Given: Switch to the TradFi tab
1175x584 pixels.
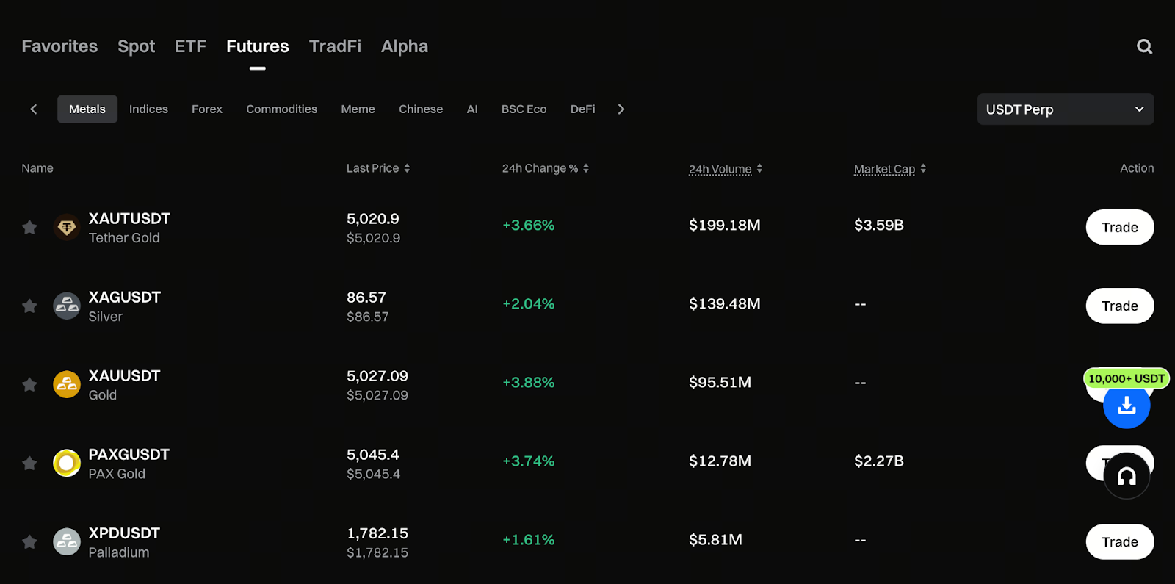Looking at the screenshot, I should pos(335,46).
